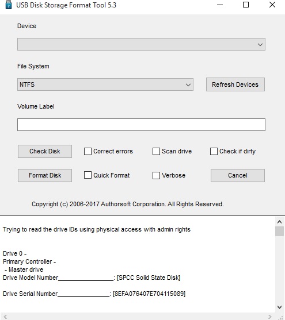The image size is (285, 320).
Task: Click the horizontal scroll left arrow
Action: click(x=5, y=317)
